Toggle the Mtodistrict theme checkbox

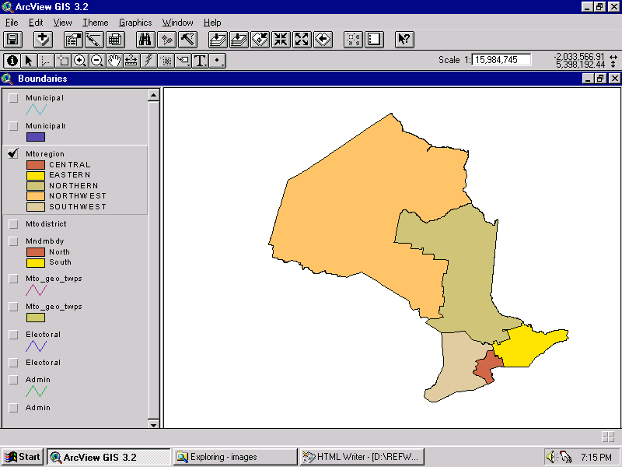click(13, 224)
